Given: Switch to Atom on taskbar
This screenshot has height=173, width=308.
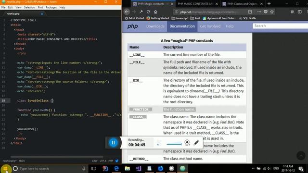Looking at the screenshot, I should tap(182, 169).
